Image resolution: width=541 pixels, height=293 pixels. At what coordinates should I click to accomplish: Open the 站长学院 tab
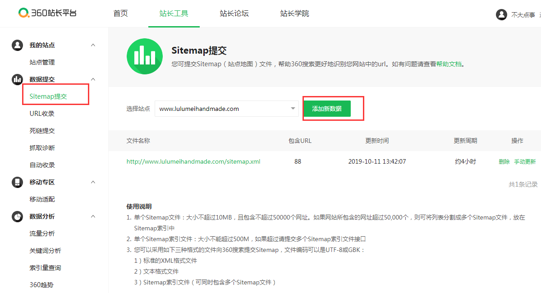click(294, 14)
